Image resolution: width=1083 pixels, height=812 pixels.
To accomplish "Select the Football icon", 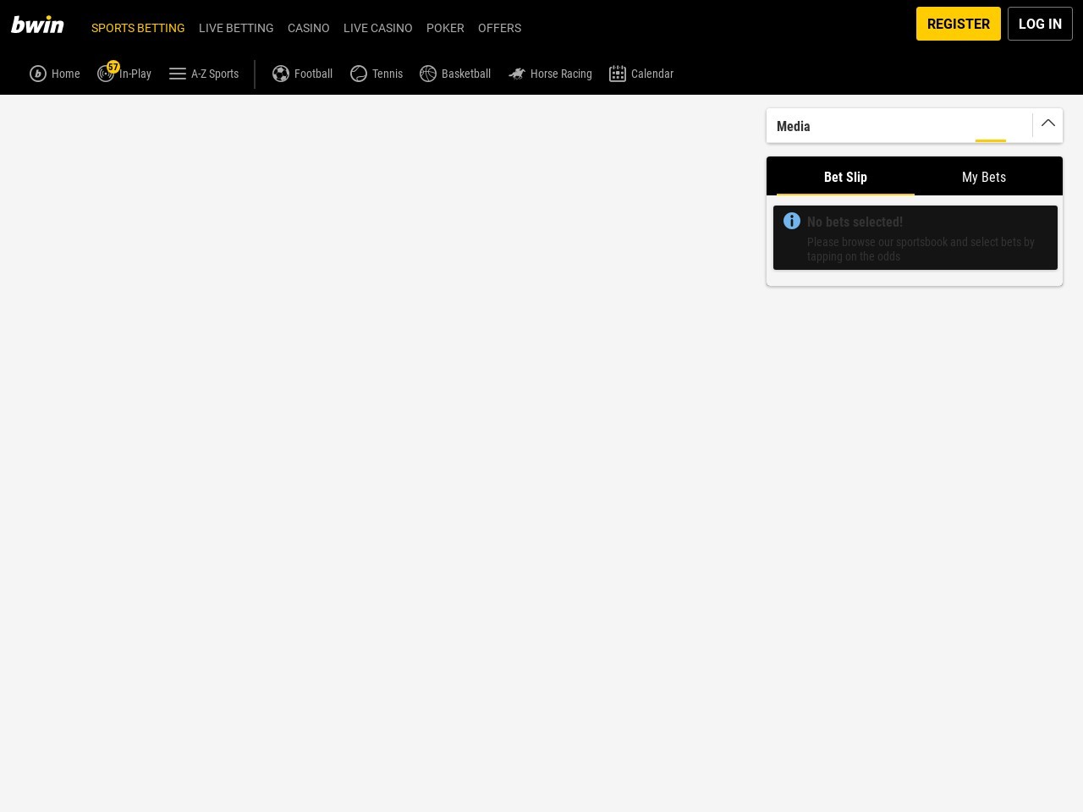I will coord(281,74).
